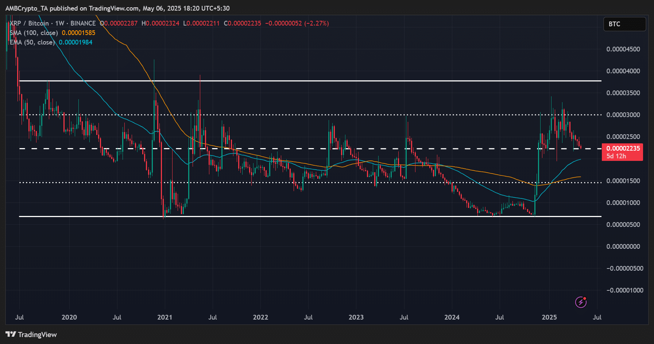Click the TradingView logo icon
Image resolution: width=654 pixels, height=344 pixels.
(11, 335)
